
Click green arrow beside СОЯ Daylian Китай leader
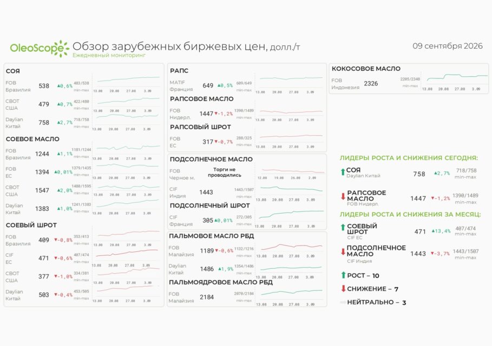click(x=343, y=172)
